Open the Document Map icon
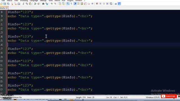The image size is (180, 101). point(82,4)
